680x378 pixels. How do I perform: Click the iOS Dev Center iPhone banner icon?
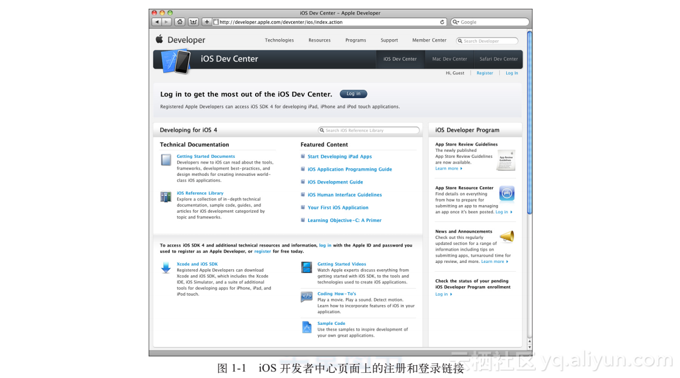point(176,61)
